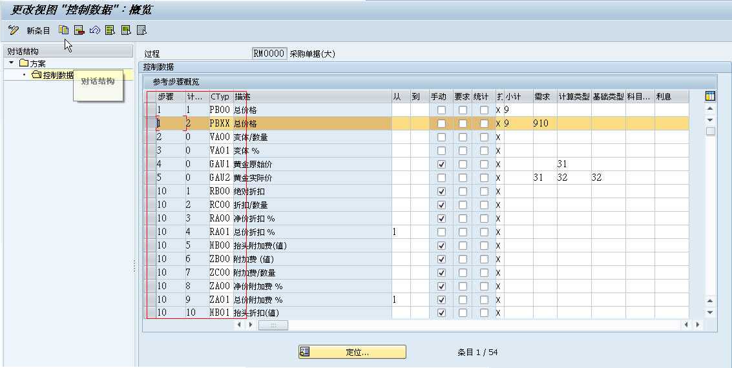Toggle 要求 checkbox for RC00 row
This screenshot has width=732, height=368.
[x=463, y=205]
